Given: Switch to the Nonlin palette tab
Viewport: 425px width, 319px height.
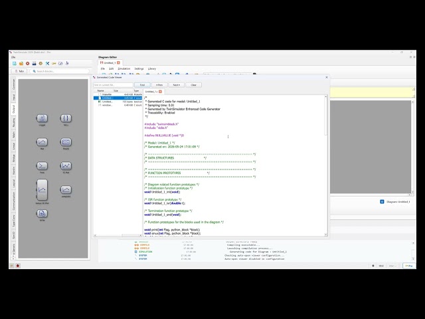Looking at the screenshot, I should tap(13, 171).
